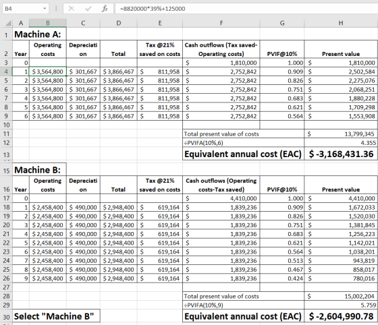Screen dimensions: 378x325
Task: Select total value 15,002,204
Action: pos(341,297)
